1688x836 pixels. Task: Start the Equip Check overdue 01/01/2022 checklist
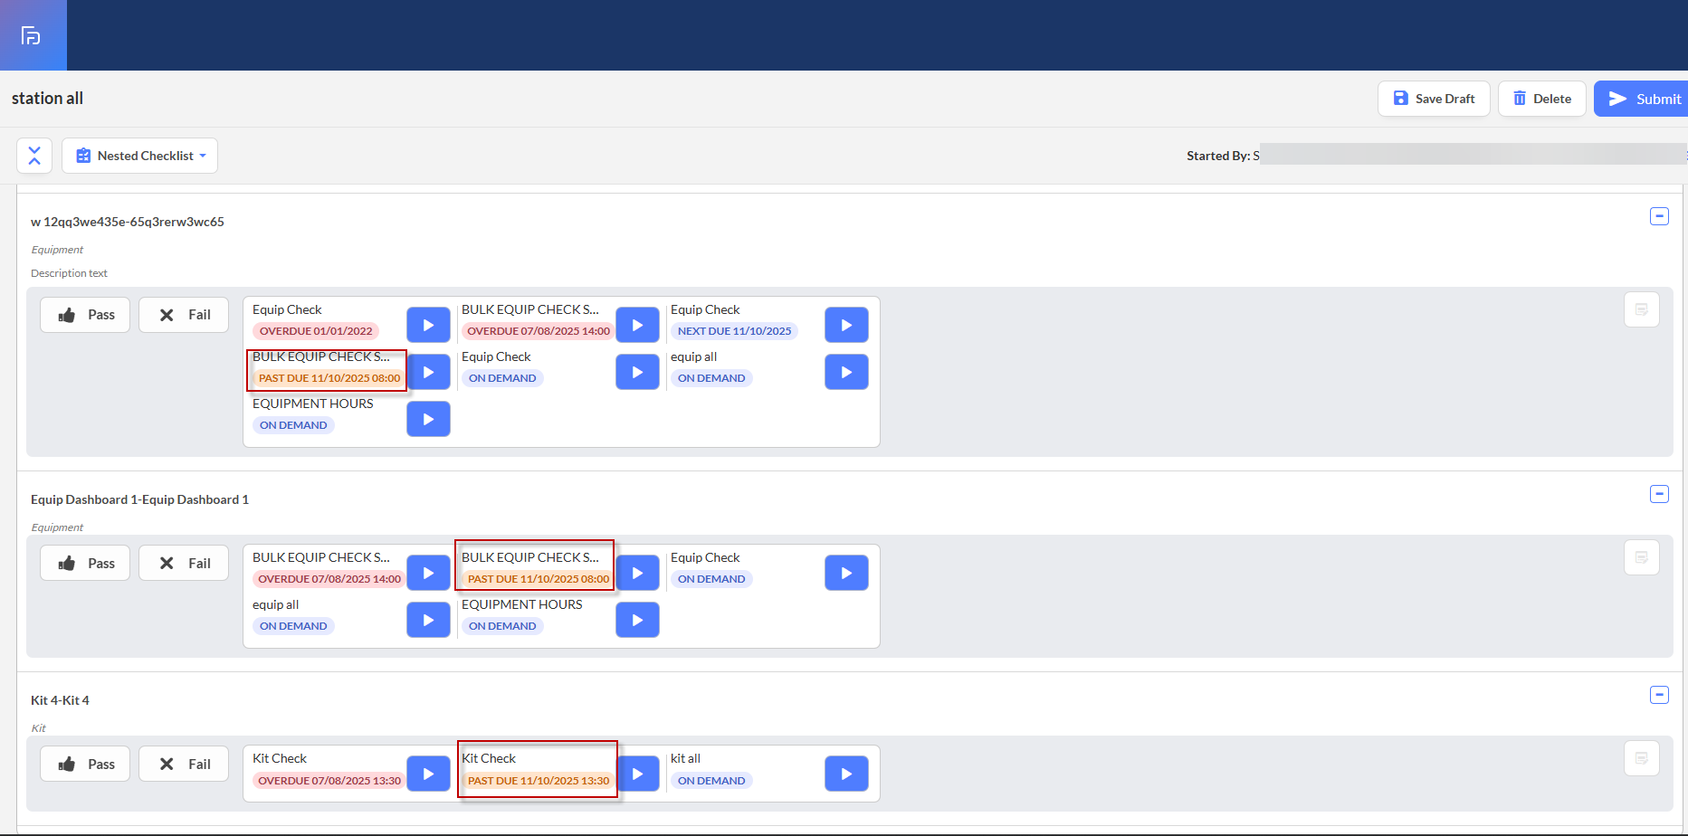tap(428, 325)
